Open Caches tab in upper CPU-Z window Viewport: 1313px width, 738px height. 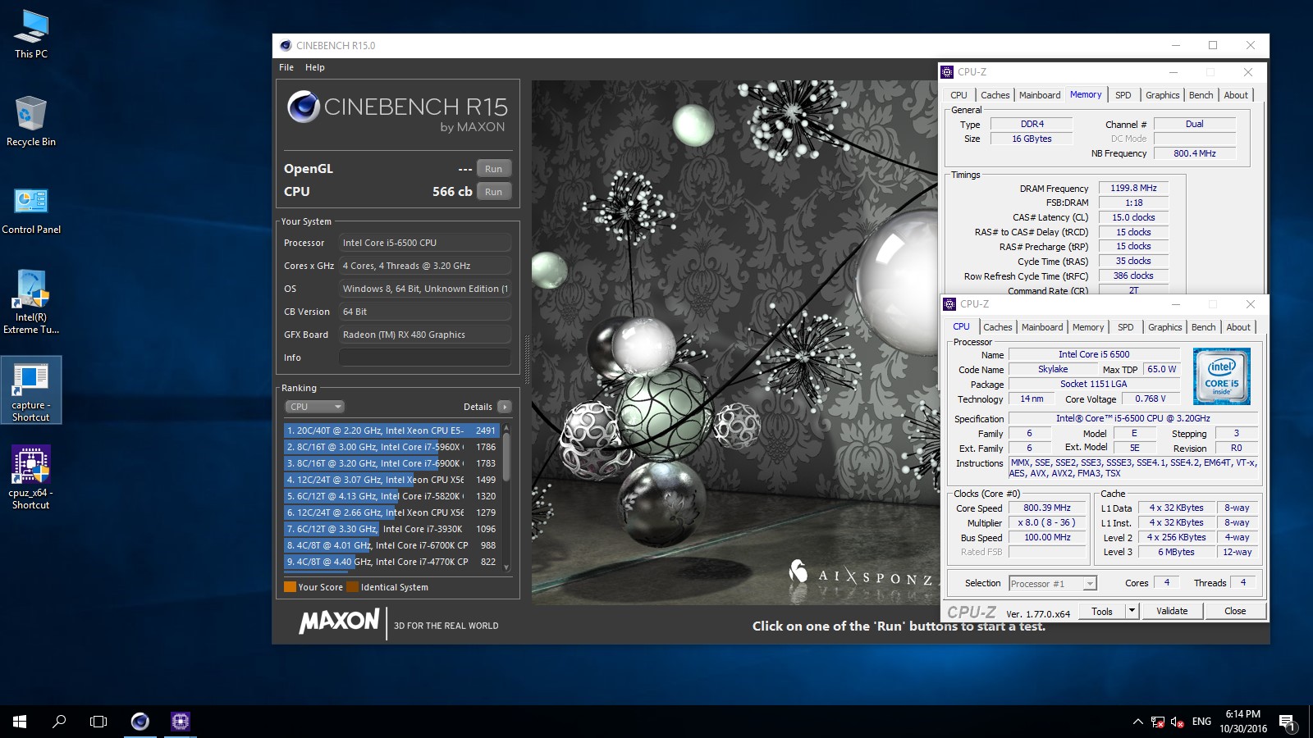(995, 95)
